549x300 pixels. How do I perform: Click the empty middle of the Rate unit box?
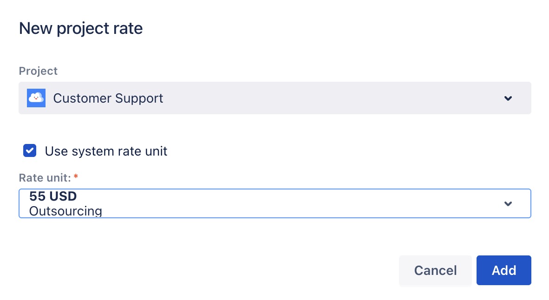302,203
